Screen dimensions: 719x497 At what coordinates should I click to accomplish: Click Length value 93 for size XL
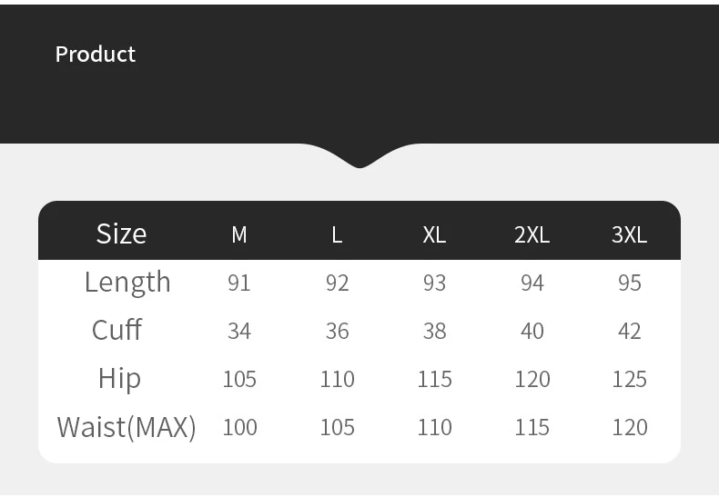click(x=434, y=283)
